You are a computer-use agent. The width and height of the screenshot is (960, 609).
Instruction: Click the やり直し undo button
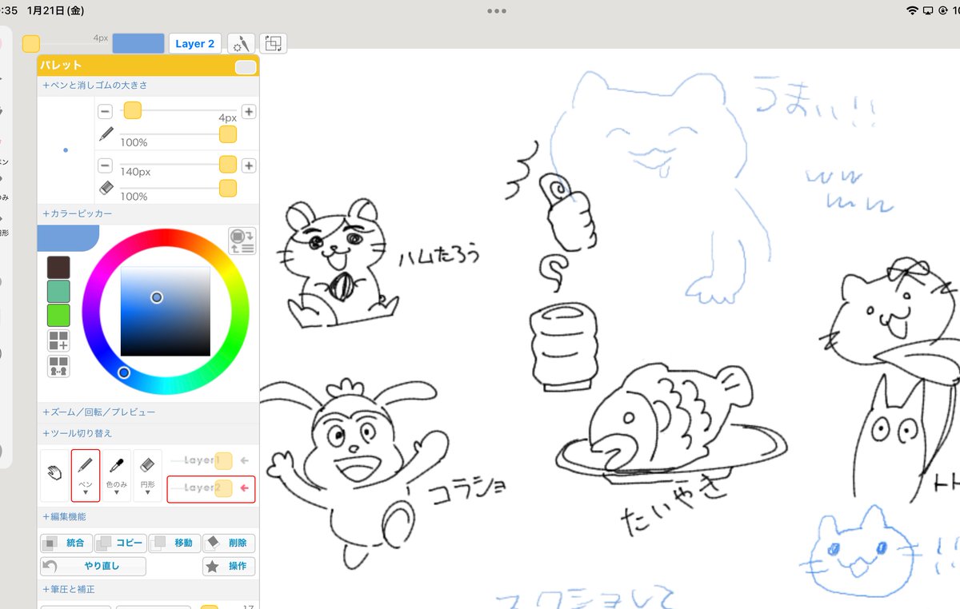tap(94, 567)
